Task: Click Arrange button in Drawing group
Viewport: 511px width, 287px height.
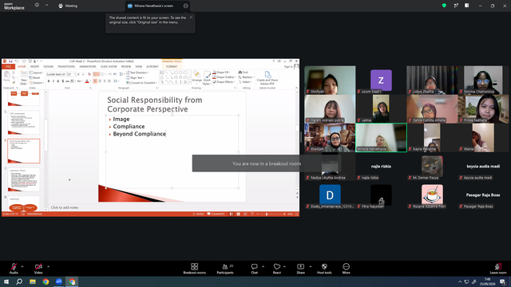Action: coord(197,77)
